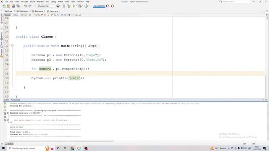Viewport: 269px width, 151px height.
Task: Click the red breakpoint toggle in editor toolbar
Action: click(69, 15)
